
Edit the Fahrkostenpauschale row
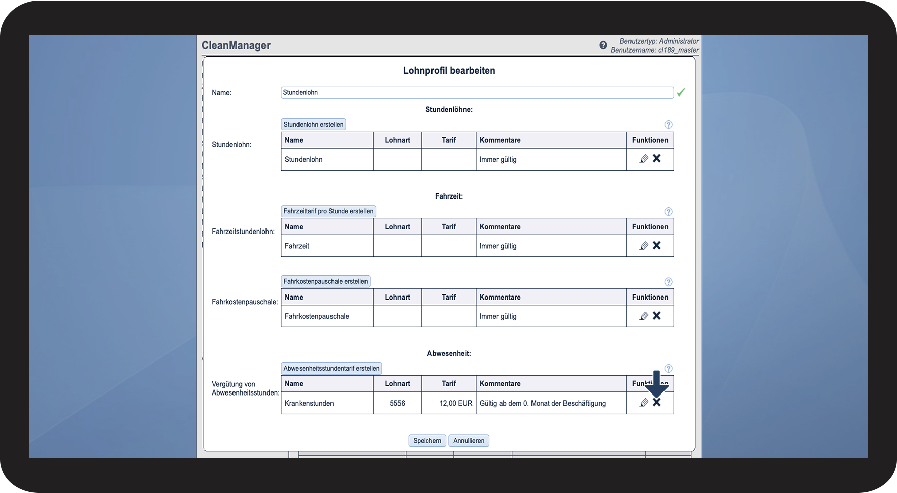pyautogui.click(x=644, y=316)
